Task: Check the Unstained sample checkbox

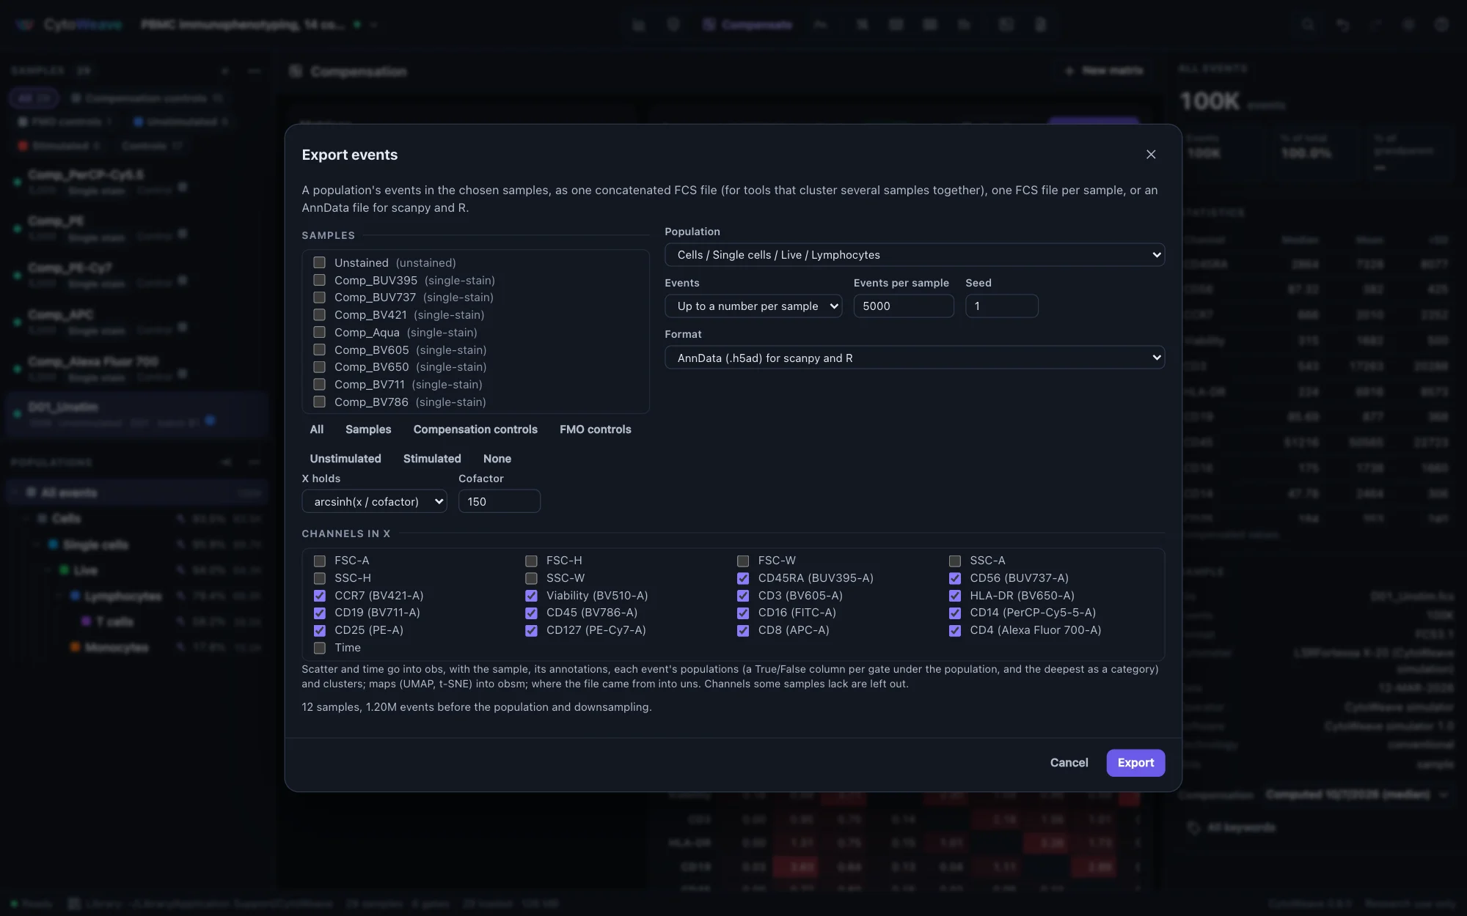Action: click(x=319, y=262)
